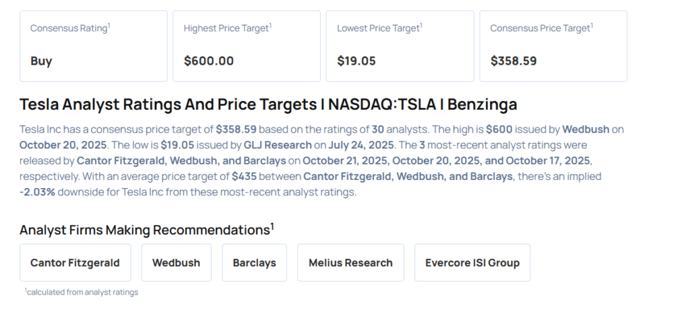Click the Analyst Firms Making Recommendations heading

146,229
